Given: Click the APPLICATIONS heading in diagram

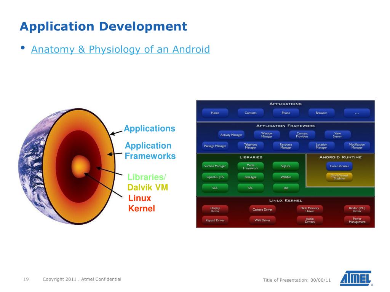Looking at the screenshot, I should point(286,104).
